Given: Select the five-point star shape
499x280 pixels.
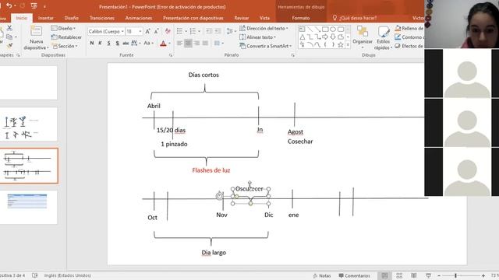Looking at the screenshot, I should 340,45.
